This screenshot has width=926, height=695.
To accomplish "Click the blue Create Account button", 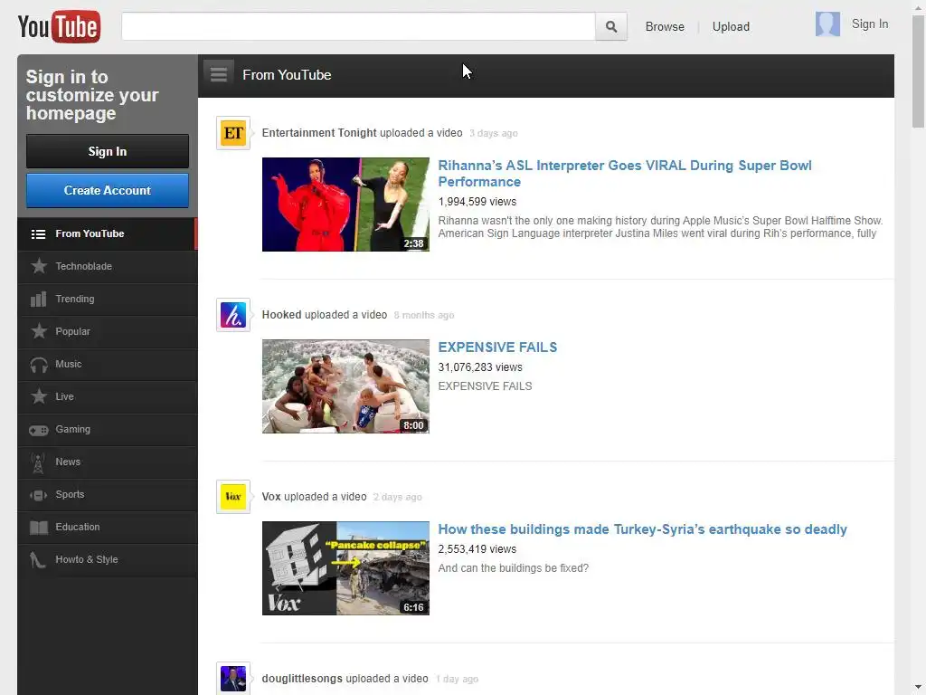I will tap(108, 190).
